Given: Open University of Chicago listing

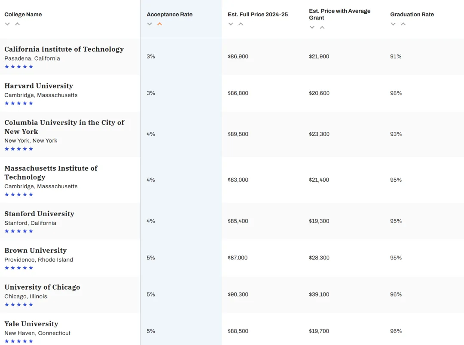Looking at the screenshot, I should tap(42, 287).
